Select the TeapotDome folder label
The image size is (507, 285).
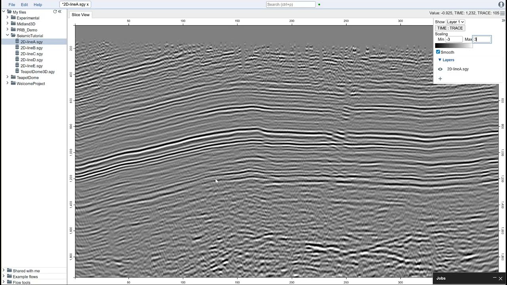[x=28, y=78]
